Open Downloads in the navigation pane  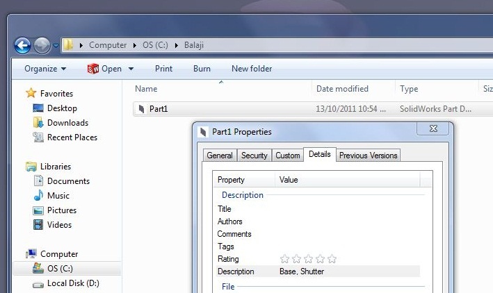pos(67,123)
